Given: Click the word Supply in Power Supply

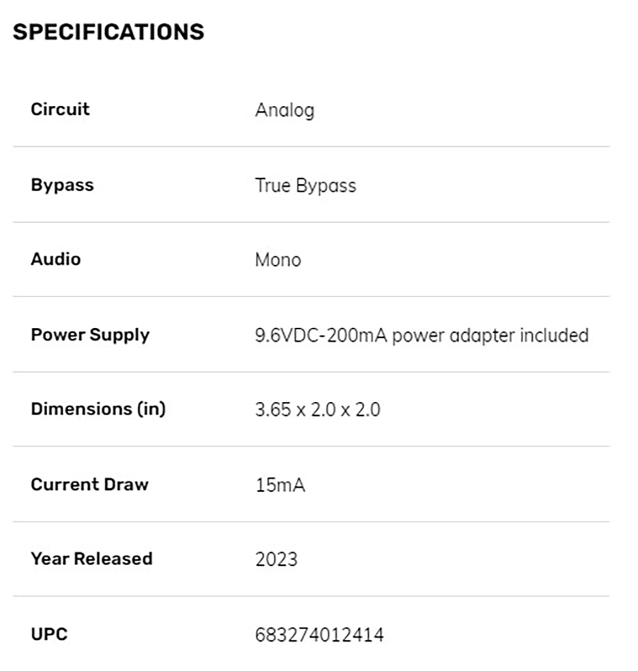Looking at the screenshot, I should coord(119,336).
